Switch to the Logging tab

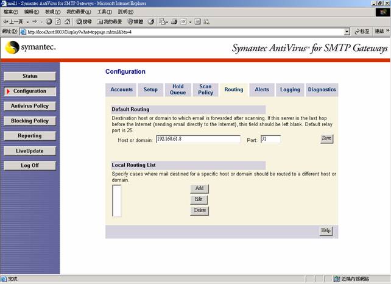pos(290,90)
